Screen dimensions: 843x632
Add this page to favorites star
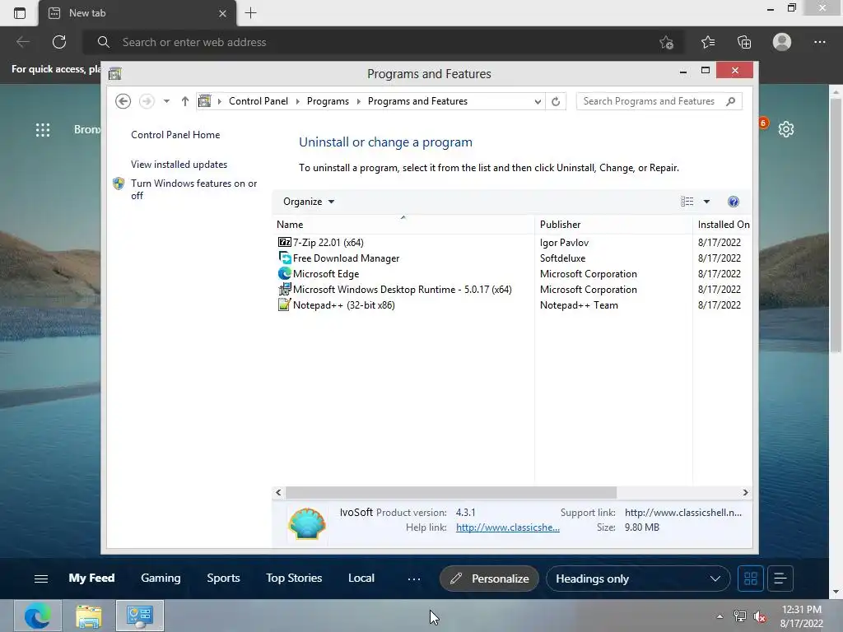[x=667, y=42]
